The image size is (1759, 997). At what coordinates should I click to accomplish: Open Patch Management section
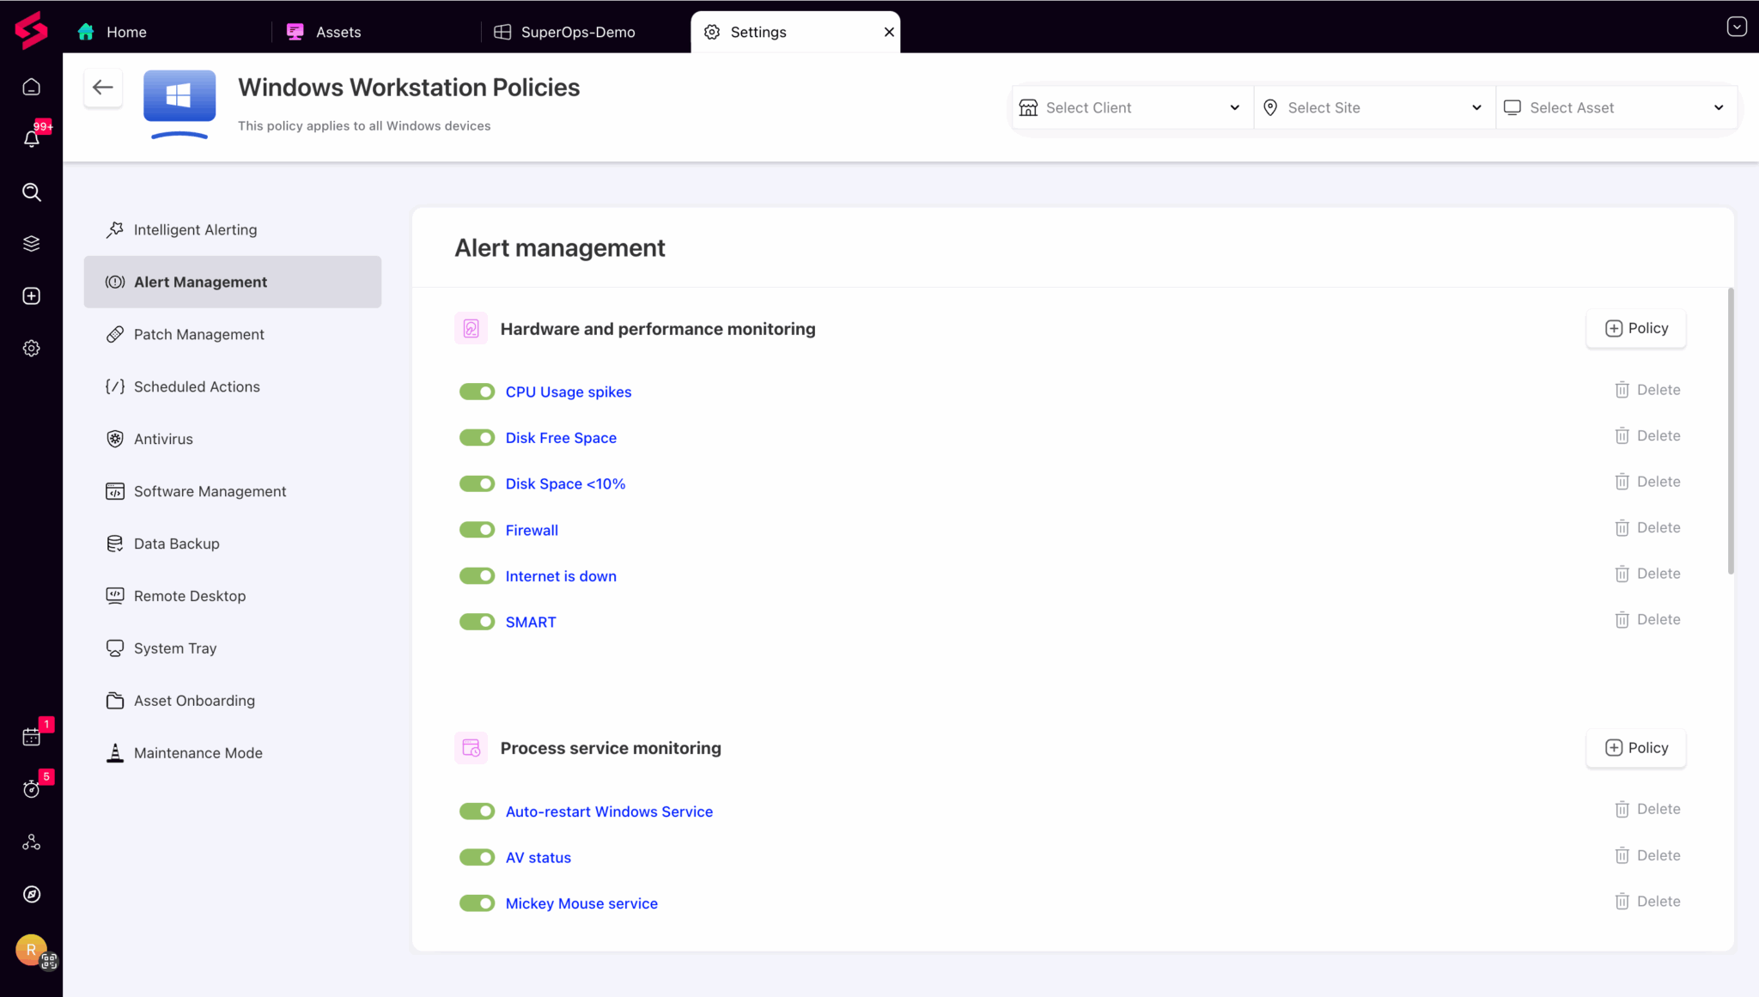point(233,334)
